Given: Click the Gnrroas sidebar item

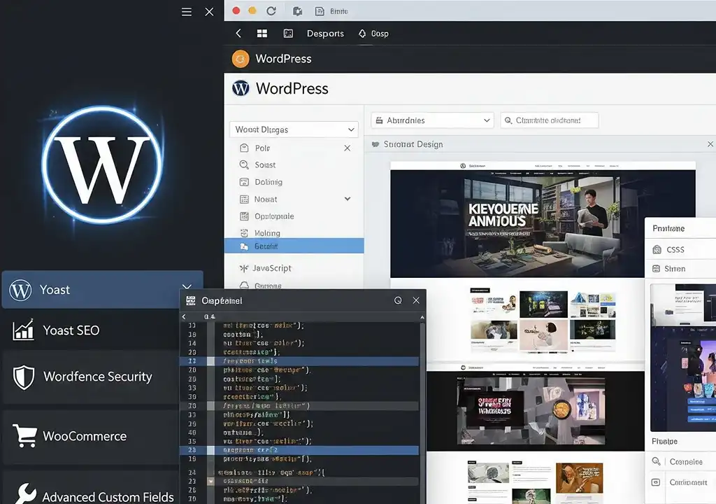Looking at the screenshot, I should (x=268, y=286).
